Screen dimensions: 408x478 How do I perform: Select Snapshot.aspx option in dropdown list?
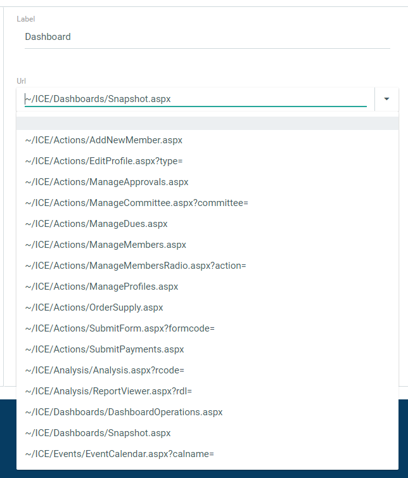click(x=98, y=433)
